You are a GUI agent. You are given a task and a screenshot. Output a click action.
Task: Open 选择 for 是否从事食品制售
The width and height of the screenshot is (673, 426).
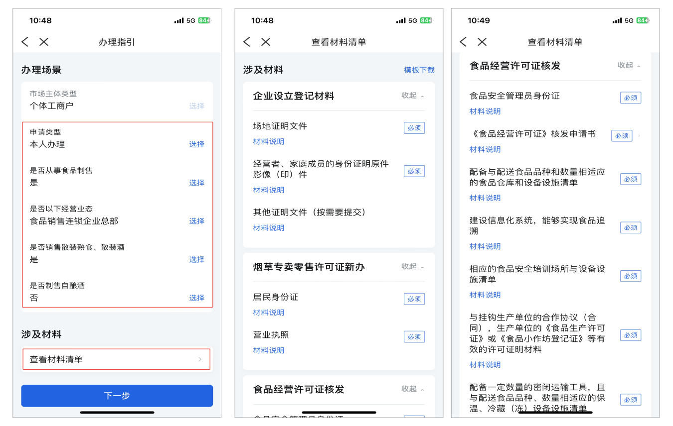coord(196,183)
